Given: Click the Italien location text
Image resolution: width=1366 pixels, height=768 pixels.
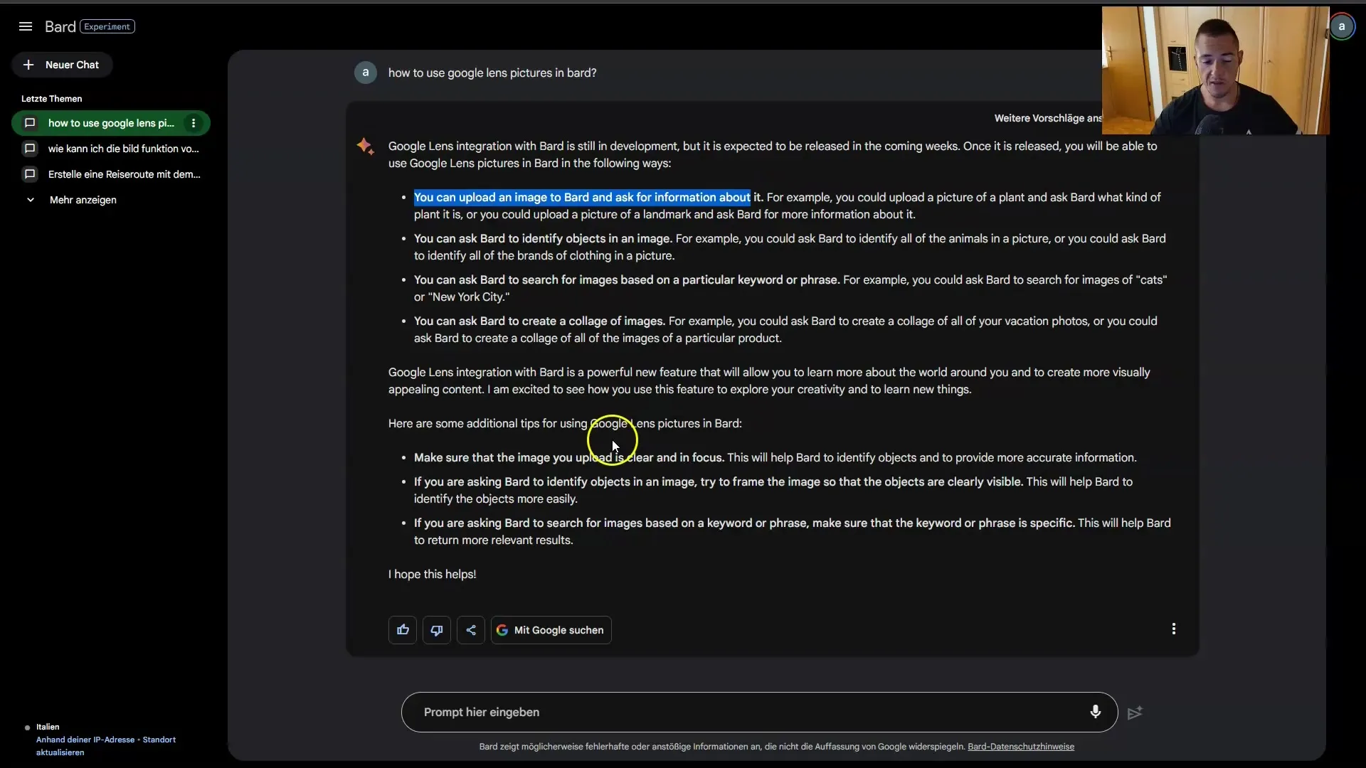Looking at the screenshot, I should point(48,727).
